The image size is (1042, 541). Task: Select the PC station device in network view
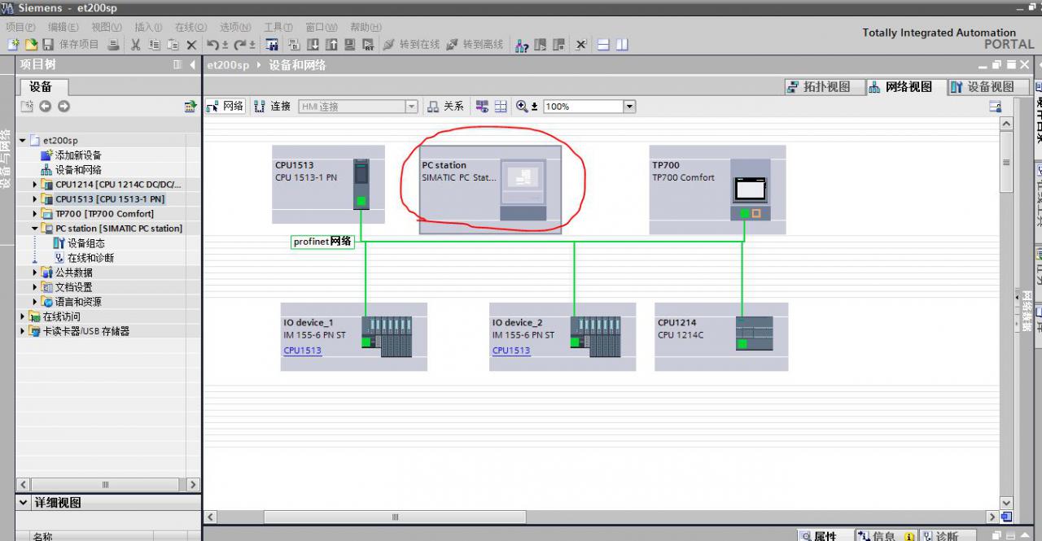tap(491, 190)
